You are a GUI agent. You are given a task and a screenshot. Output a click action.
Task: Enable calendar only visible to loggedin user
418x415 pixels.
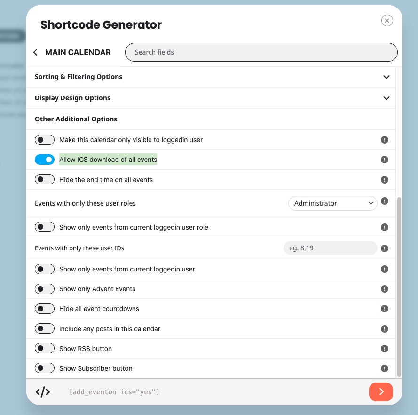[x=45, y=140]
